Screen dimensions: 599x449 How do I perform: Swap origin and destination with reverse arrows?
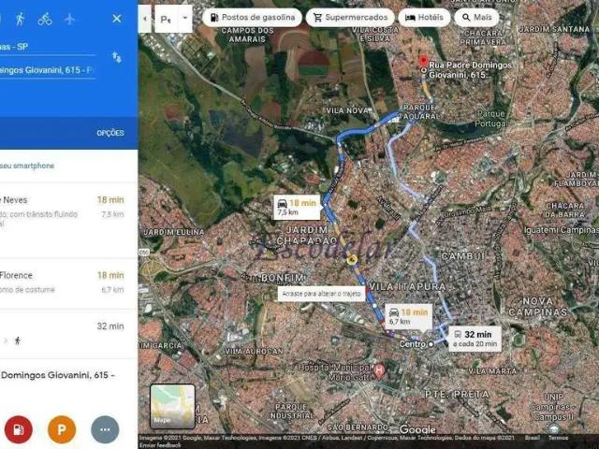click(x=116, y=57)
